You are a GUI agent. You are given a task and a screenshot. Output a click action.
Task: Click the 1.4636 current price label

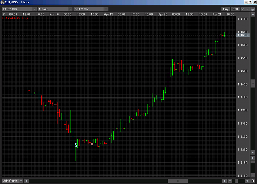point(243,35)
